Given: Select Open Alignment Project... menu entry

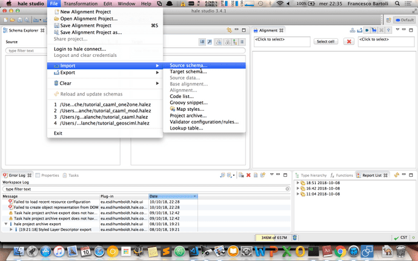Looking at the screenshot, I should (x=88, y=19).
